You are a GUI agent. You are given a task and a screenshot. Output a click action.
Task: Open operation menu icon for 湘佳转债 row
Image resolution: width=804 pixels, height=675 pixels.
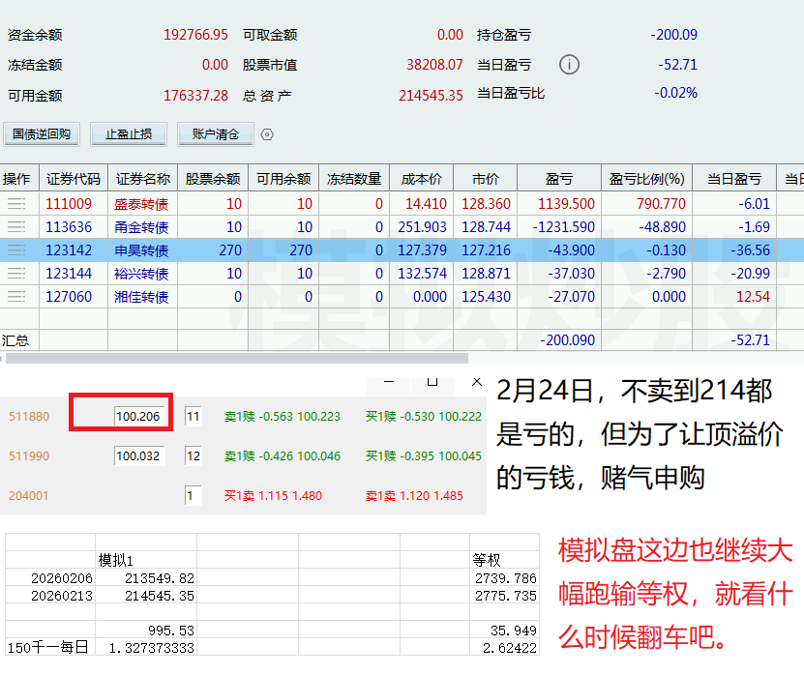pos(16,297)
